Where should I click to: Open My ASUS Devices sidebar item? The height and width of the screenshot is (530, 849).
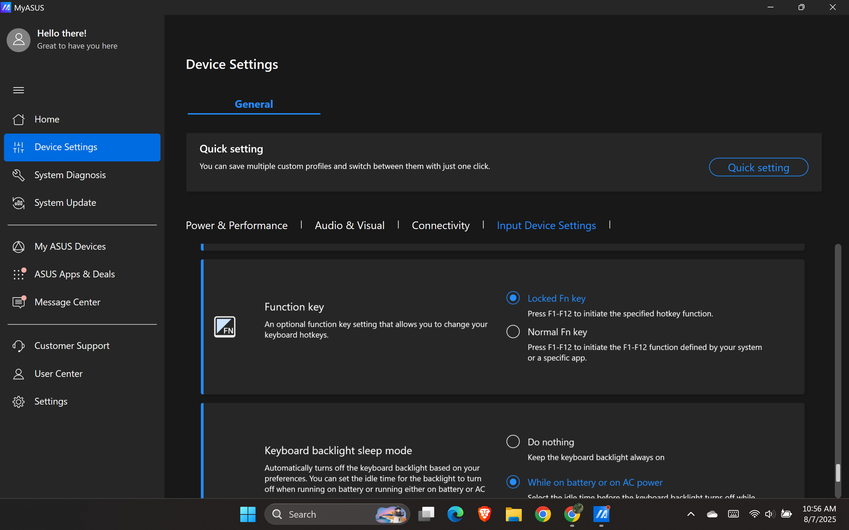pyautogui.click(x=70, y=246)
